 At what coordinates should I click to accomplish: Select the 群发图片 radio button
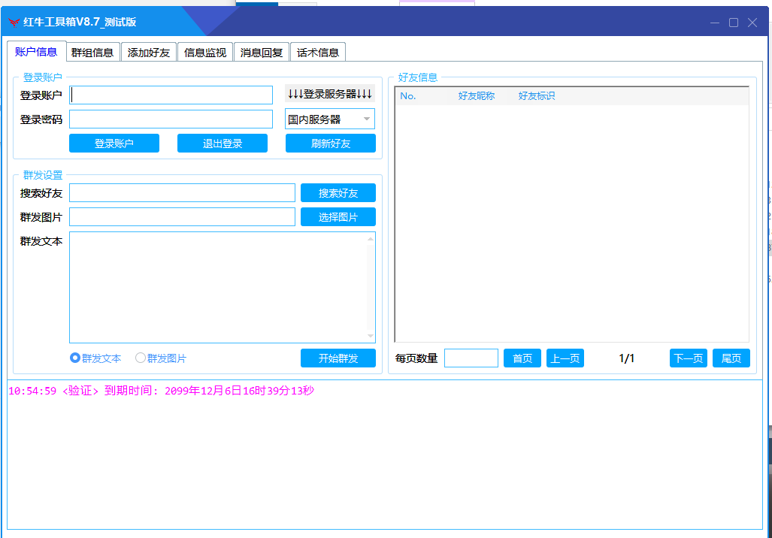point(141,358)
